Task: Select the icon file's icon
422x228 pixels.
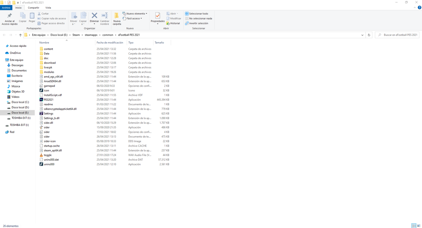Action: pos(41,90)
